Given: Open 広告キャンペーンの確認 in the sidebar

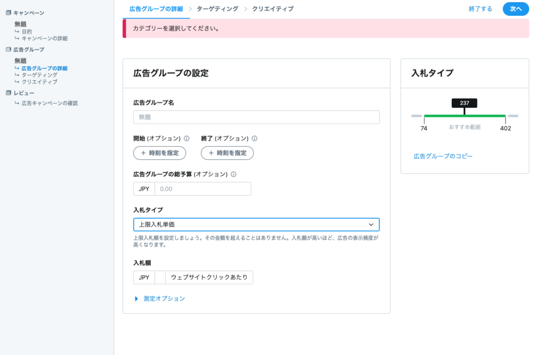Looking at the screenshot, I should click(49, 103).
